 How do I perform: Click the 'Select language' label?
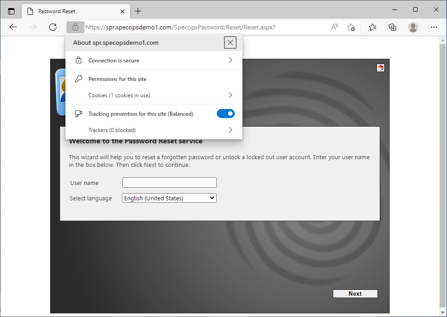[91, 199]
